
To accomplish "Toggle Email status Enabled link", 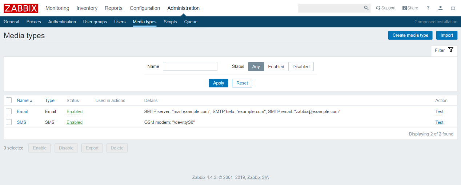I will click(x=75, y=111).
